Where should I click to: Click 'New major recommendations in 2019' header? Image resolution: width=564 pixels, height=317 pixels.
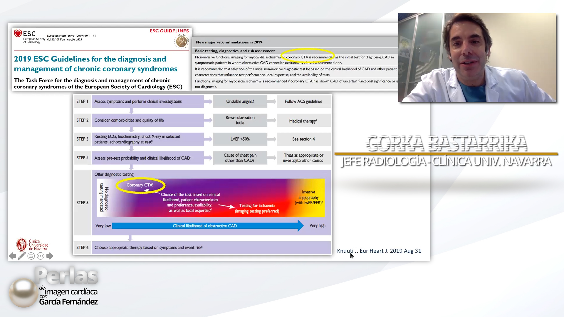click(229, 42)
